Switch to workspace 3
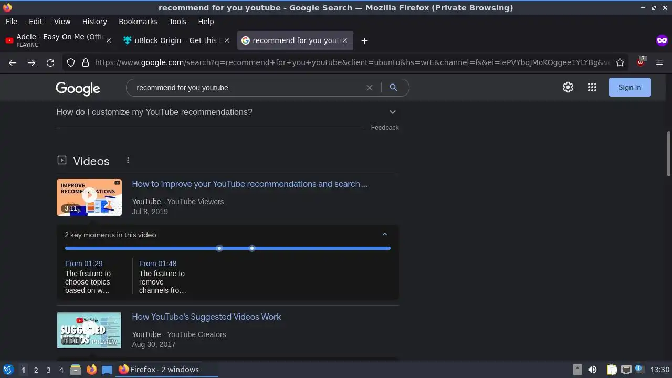 click(48, 370)
